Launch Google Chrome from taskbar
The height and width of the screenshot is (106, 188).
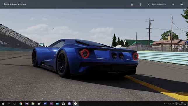pyautogui.click(x=21, y=104)
